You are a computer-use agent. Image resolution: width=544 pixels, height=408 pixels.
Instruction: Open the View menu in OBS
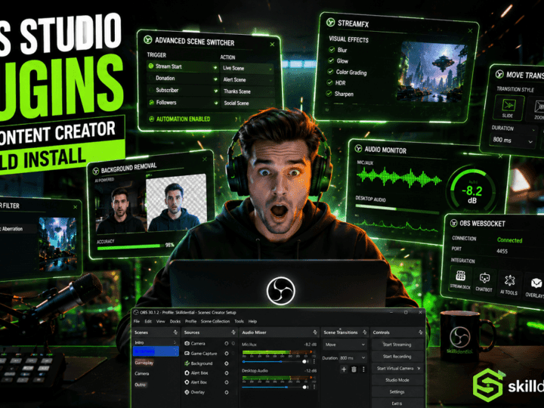(160, 321)
